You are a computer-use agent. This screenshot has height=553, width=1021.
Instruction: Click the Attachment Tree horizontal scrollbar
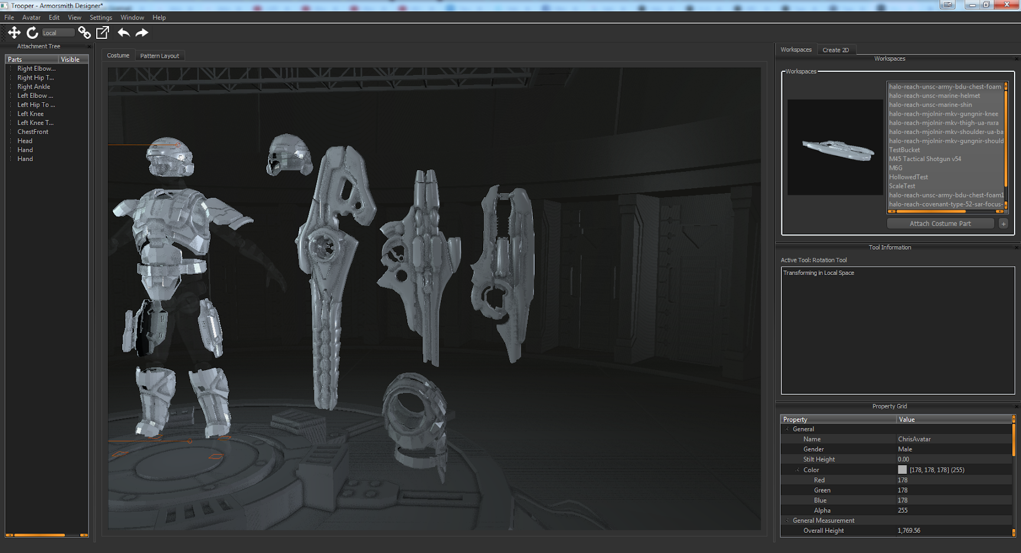47,535
